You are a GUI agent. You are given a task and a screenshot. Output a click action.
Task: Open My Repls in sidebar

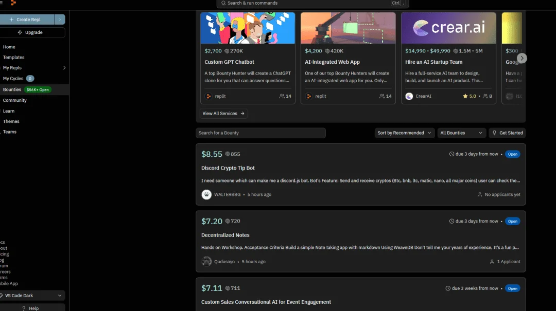coord(12,68)
